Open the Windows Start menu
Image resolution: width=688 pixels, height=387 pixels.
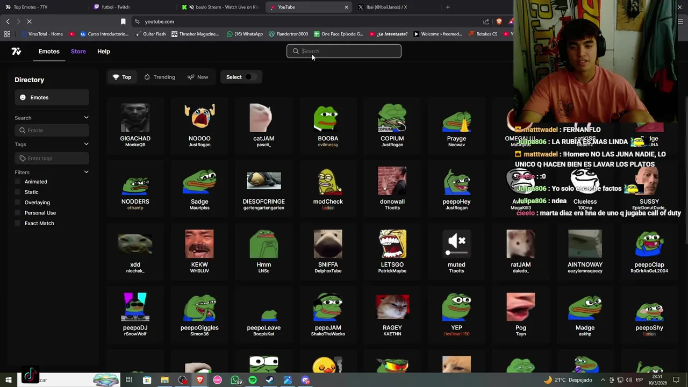(x=9, y=380)
